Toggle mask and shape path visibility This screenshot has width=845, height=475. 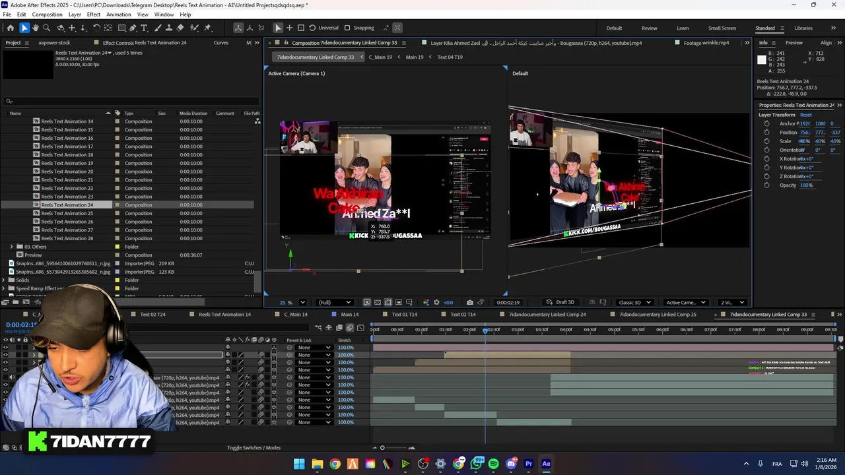388,302
